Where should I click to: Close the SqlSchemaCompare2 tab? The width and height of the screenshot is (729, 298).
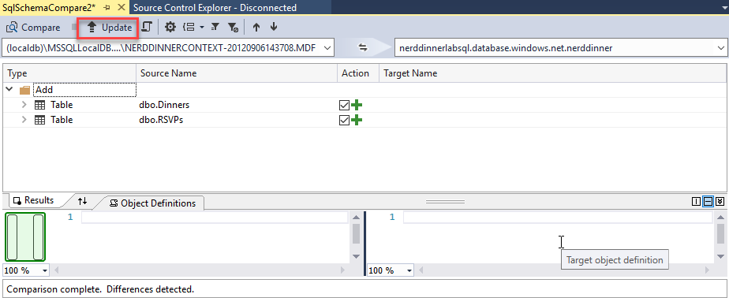(121, 7)
